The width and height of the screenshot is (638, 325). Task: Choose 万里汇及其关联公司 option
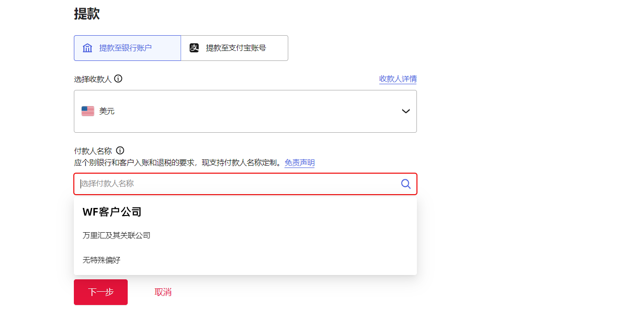coord(116,235)
